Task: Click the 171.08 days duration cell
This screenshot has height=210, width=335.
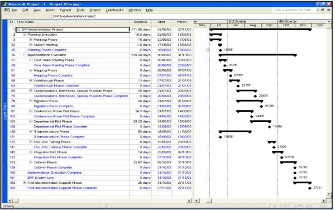Action: point(140,29)
